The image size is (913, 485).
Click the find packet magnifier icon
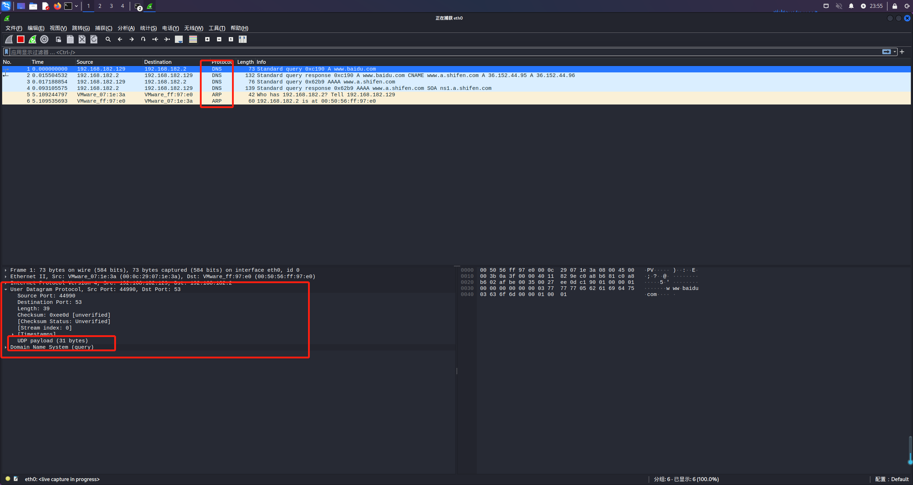click(x=108, y=39)
